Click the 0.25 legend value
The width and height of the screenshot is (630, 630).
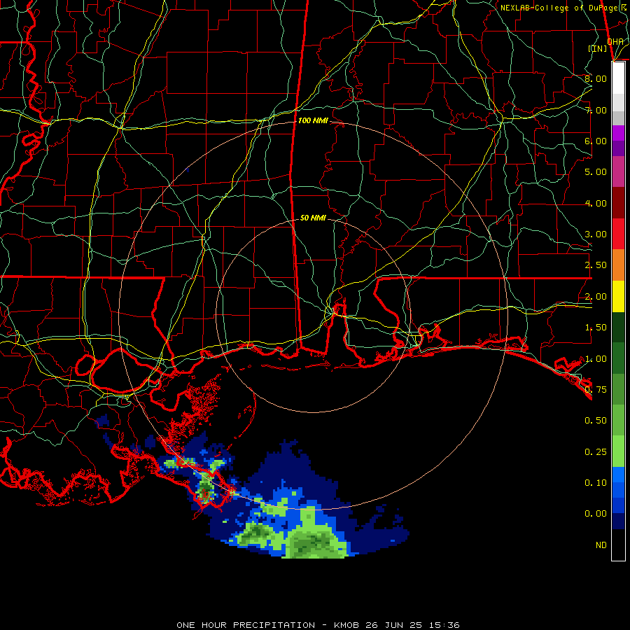[596, 452]
